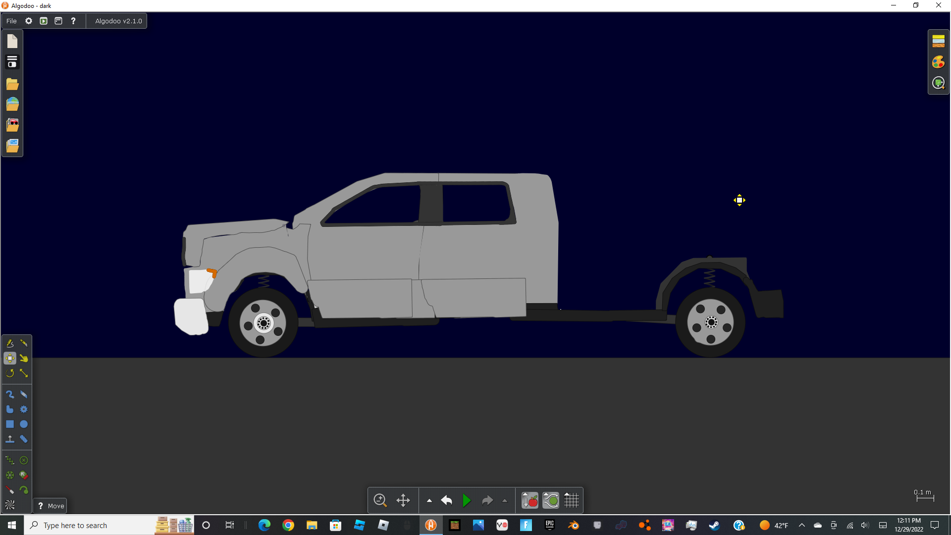Expand the redo history arrow
The height and width of the screenshot is (535, 951).
click(x=505, y=501)
